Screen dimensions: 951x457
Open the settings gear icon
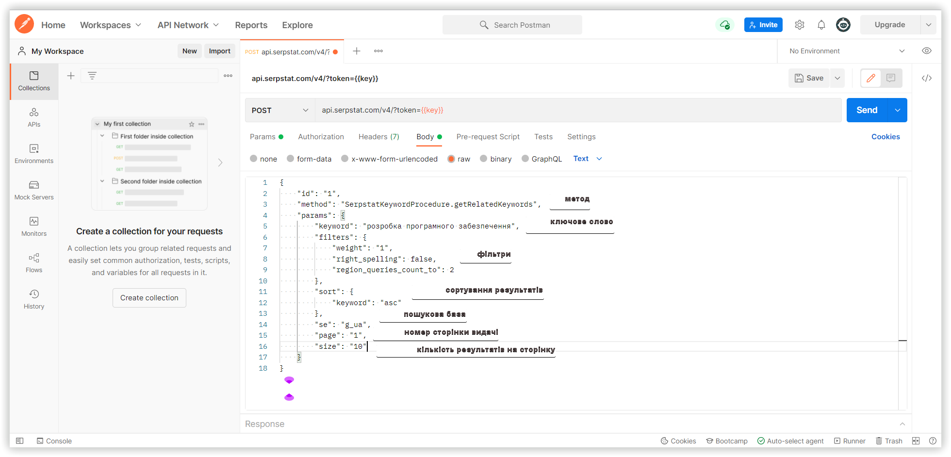point(800,25)
